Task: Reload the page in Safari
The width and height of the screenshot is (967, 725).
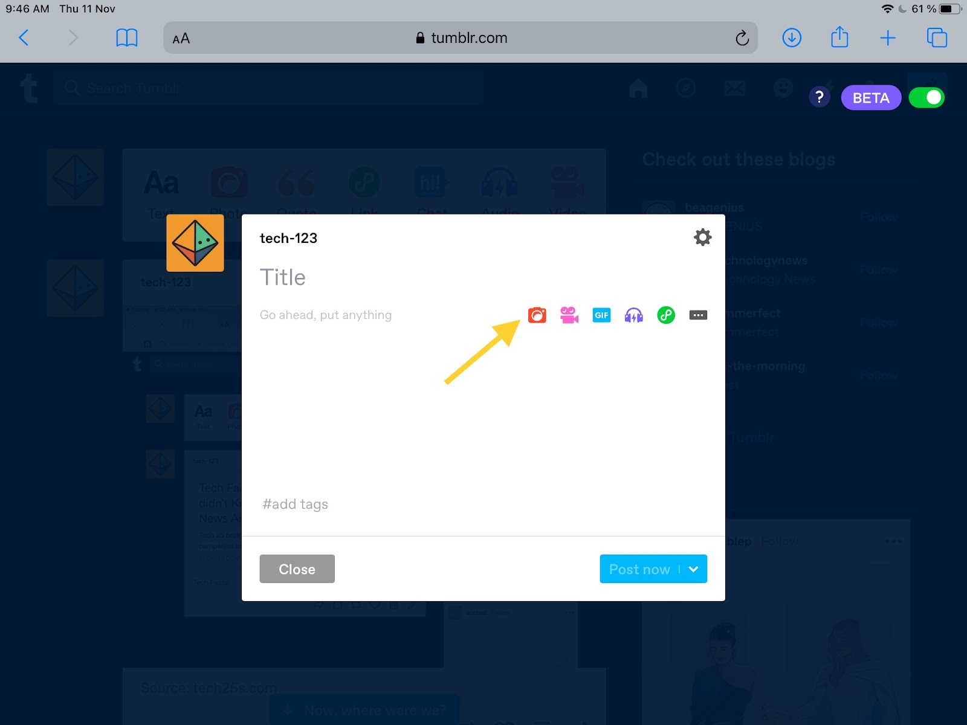Action: 742,38
